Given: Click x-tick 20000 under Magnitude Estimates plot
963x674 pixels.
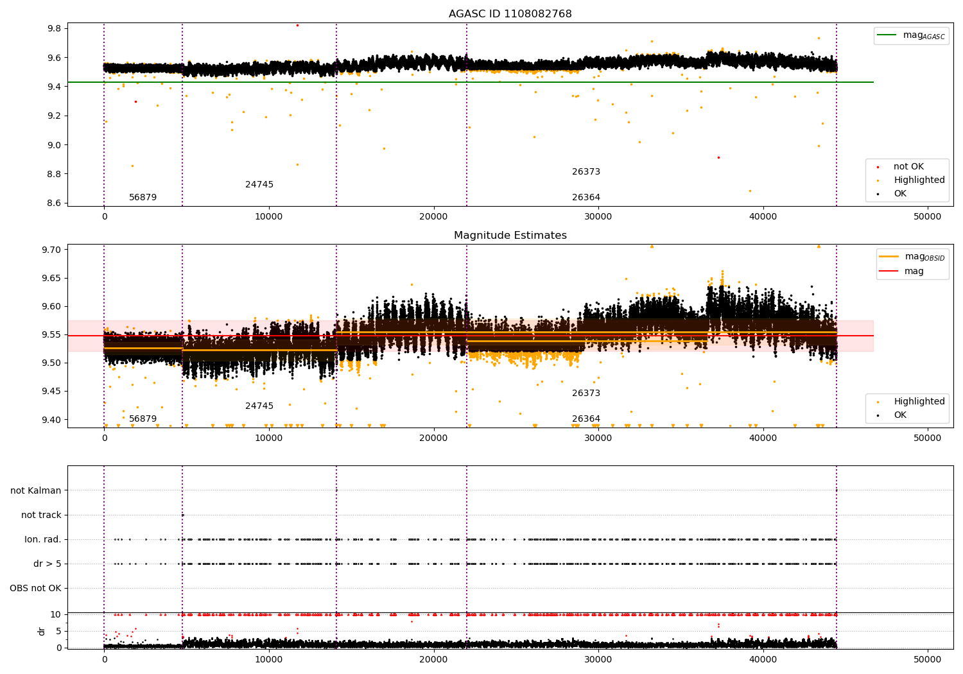Looking at the screenshot, I should click(433, 438).
